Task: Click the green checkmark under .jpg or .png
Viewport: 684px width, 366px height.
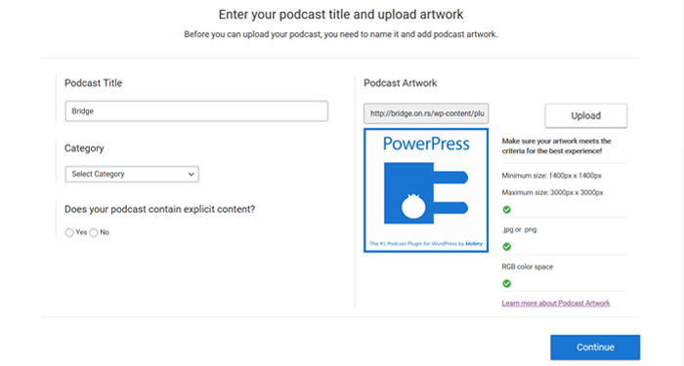Action: (x=506, y=247)
